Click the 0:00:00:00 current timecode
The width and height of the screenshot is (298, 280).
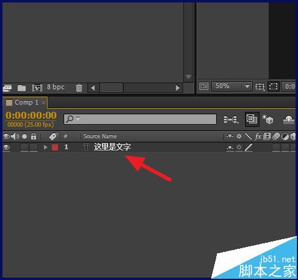(31, 115)
